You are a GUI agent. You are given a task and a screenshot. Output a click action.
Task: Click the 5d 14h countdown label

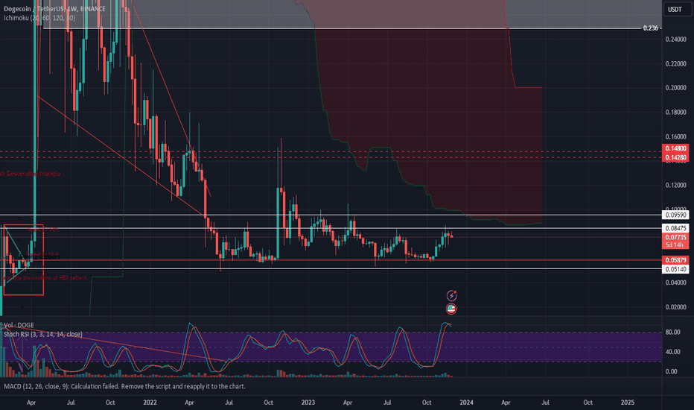point(675,245)
